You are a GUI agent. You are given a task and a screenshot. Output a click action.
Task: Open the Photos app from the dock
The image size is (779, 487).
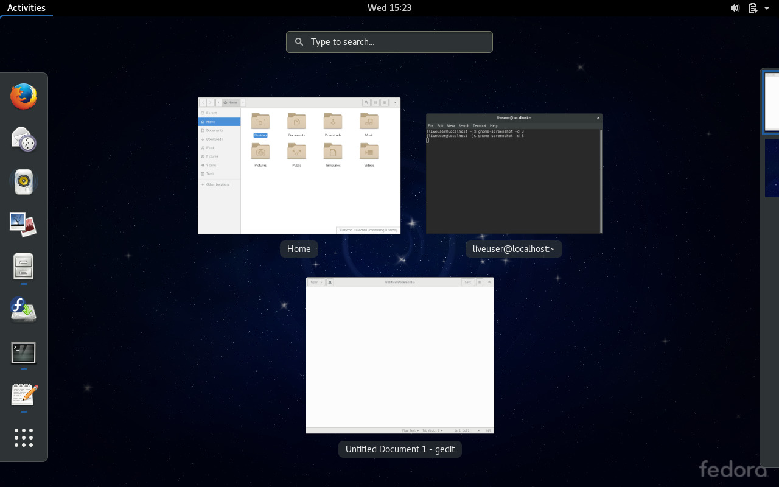click(x=23, y=224)
